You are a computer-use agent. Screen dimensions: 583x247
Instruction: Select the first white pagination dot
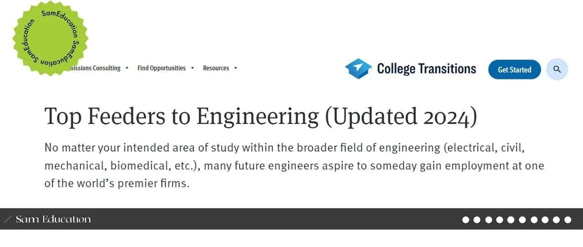click(465, 220)
